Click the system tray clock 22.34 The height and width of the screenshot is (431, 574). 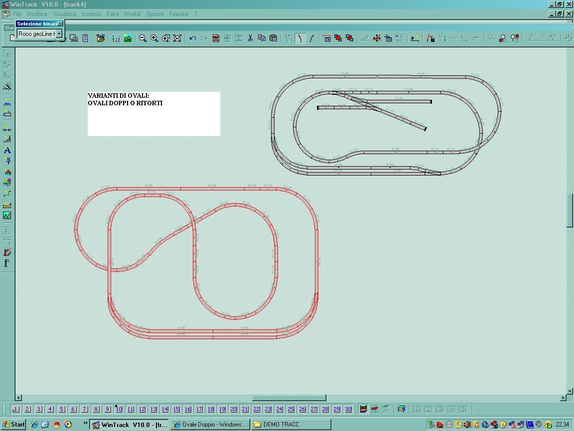(562, 425)
